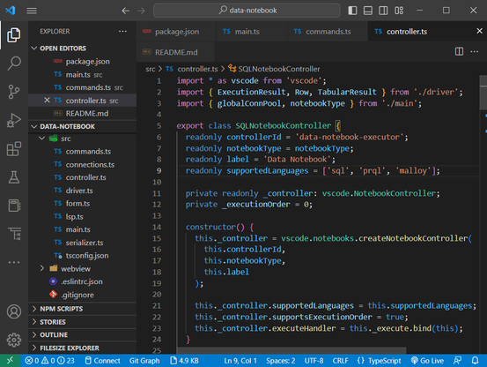Image resolution: width=487 pixels, height=367 pixels.
Task: Click Git Graph in status bar
Action: [144, 361]
